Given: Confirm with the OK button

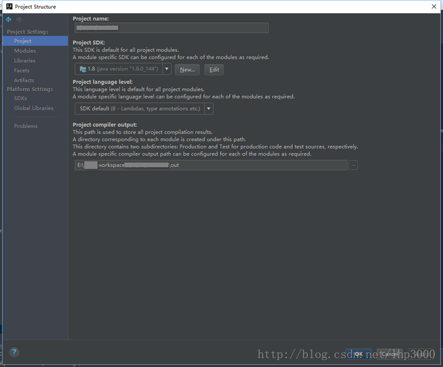Looking at the screenshot, I should tap(358, 354).
